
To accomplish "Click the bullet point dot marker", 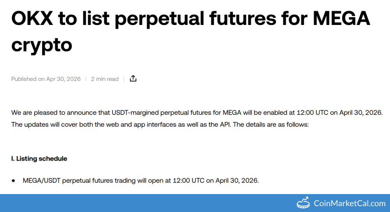I will pyautogui.click(x=14, y=181).
